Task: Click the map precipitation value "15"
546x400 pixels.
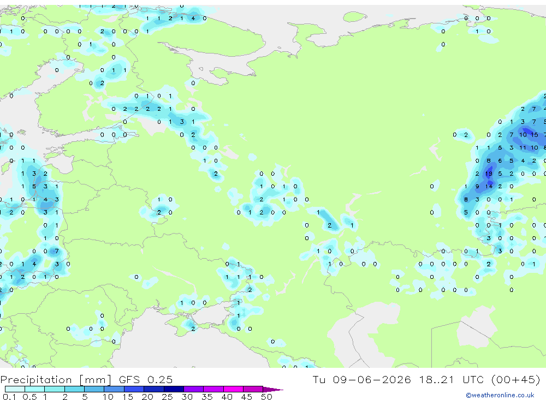Action: click(534, 135)
